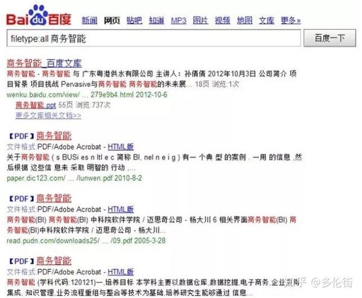This screenshot has height=298, width=362.
Task: View HTML版 of the paper.dic123.com result
Action: [x=121, y=147]
